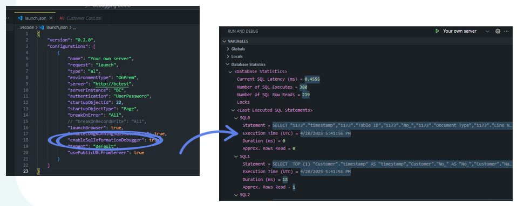Screen dimensions: 517x206
Task: Open launch.json via gear icon
Action: (x=498, y=31)
